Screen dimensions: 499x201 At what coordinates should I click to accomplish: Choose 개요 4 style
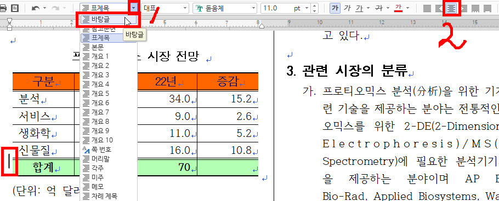point(108,84)
